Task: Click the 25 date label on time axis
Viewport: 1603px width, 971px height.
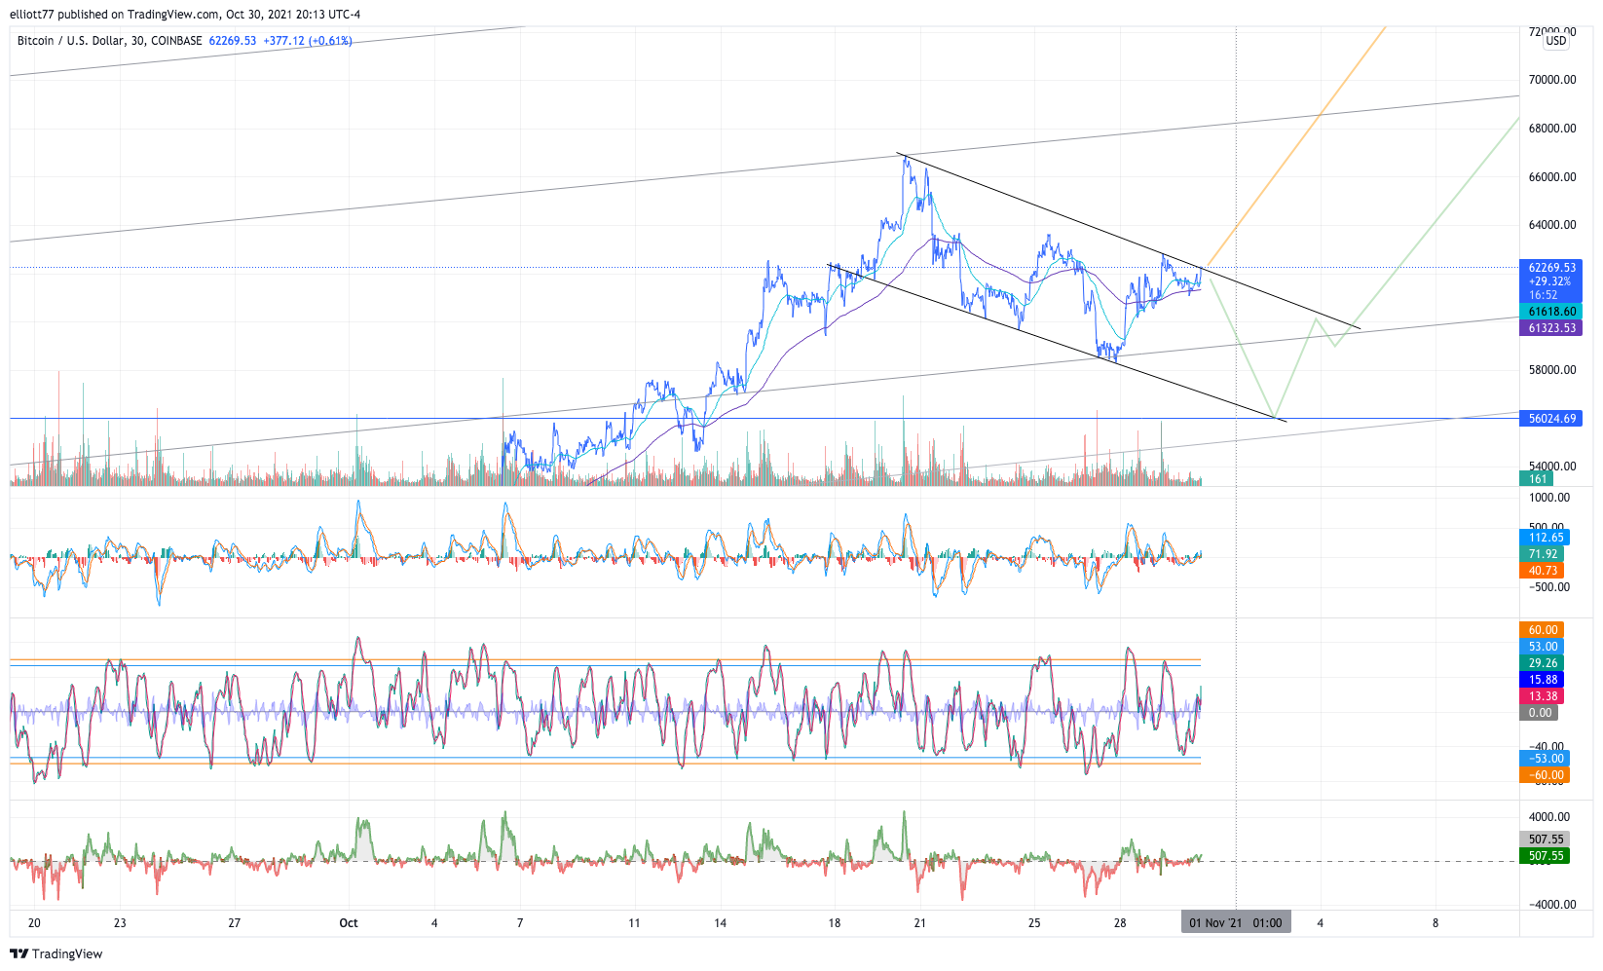Action: coord(1034,923)
